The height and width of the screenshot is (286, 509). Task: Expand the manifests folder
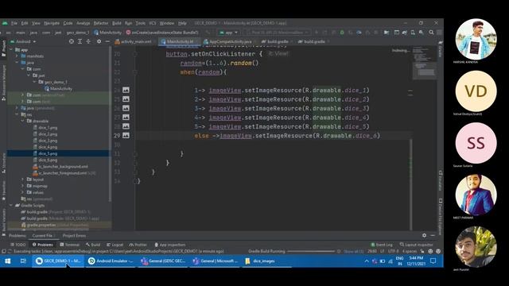click(17, 56)
